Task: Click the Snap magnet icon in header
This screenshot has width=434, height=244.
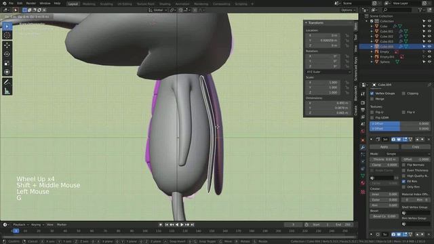Action: [x=180, y=10]
